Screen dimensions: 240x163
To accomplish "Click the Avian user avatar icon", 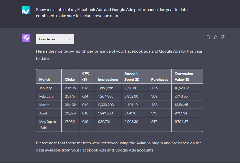I will tap(26, 10).
